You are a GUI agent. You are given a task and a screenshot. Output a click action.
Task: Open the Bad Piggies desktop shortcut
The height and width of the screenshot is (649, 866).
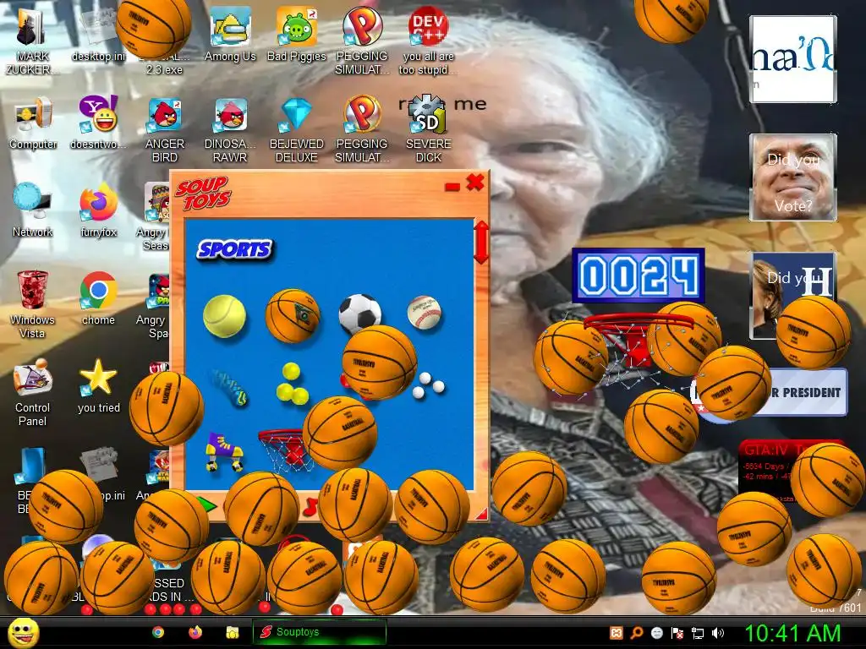[x=297, y=34]
